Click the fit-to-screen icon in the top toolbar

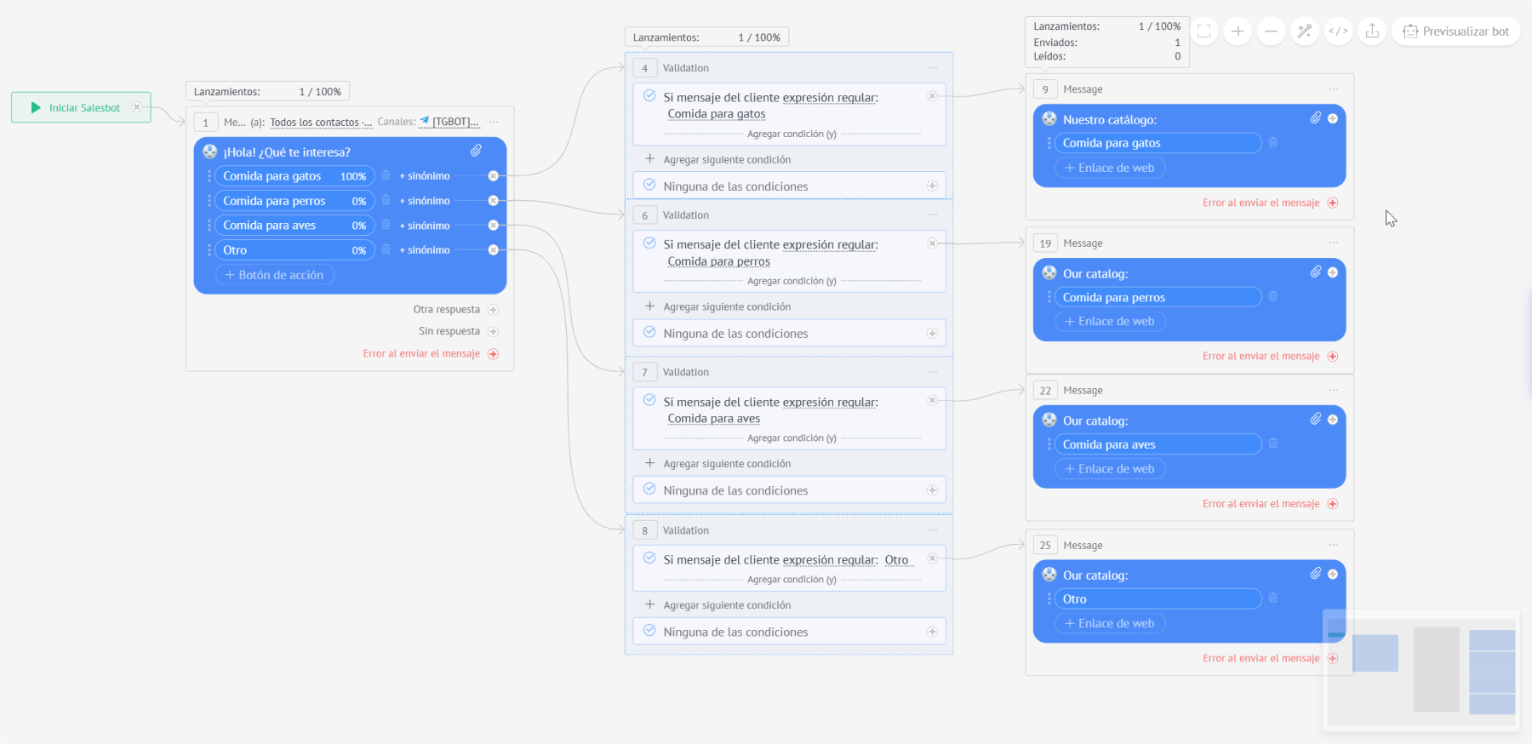pos(1203,31)
